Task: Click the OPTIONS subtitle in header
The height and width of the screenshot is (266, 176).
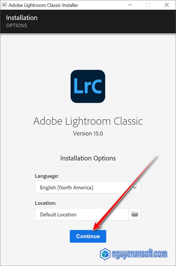Action: (17, 25)
